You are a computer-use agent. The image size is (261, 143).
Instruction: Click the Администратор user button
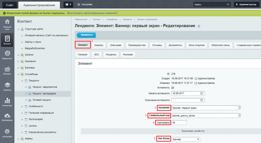tap(246, 5)
